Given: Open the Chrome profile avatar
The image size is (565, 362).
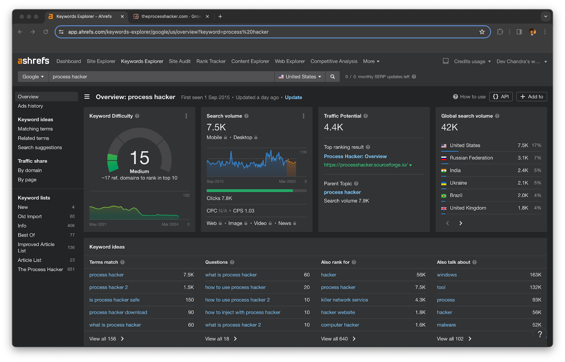Looking at the screenshot, I should (x=533, y=32).
